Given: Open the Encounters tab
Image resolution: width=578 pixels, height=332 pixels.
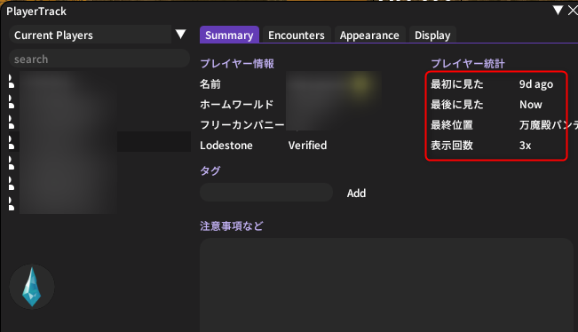Looking at the screenshot, I should pos(297,35).
